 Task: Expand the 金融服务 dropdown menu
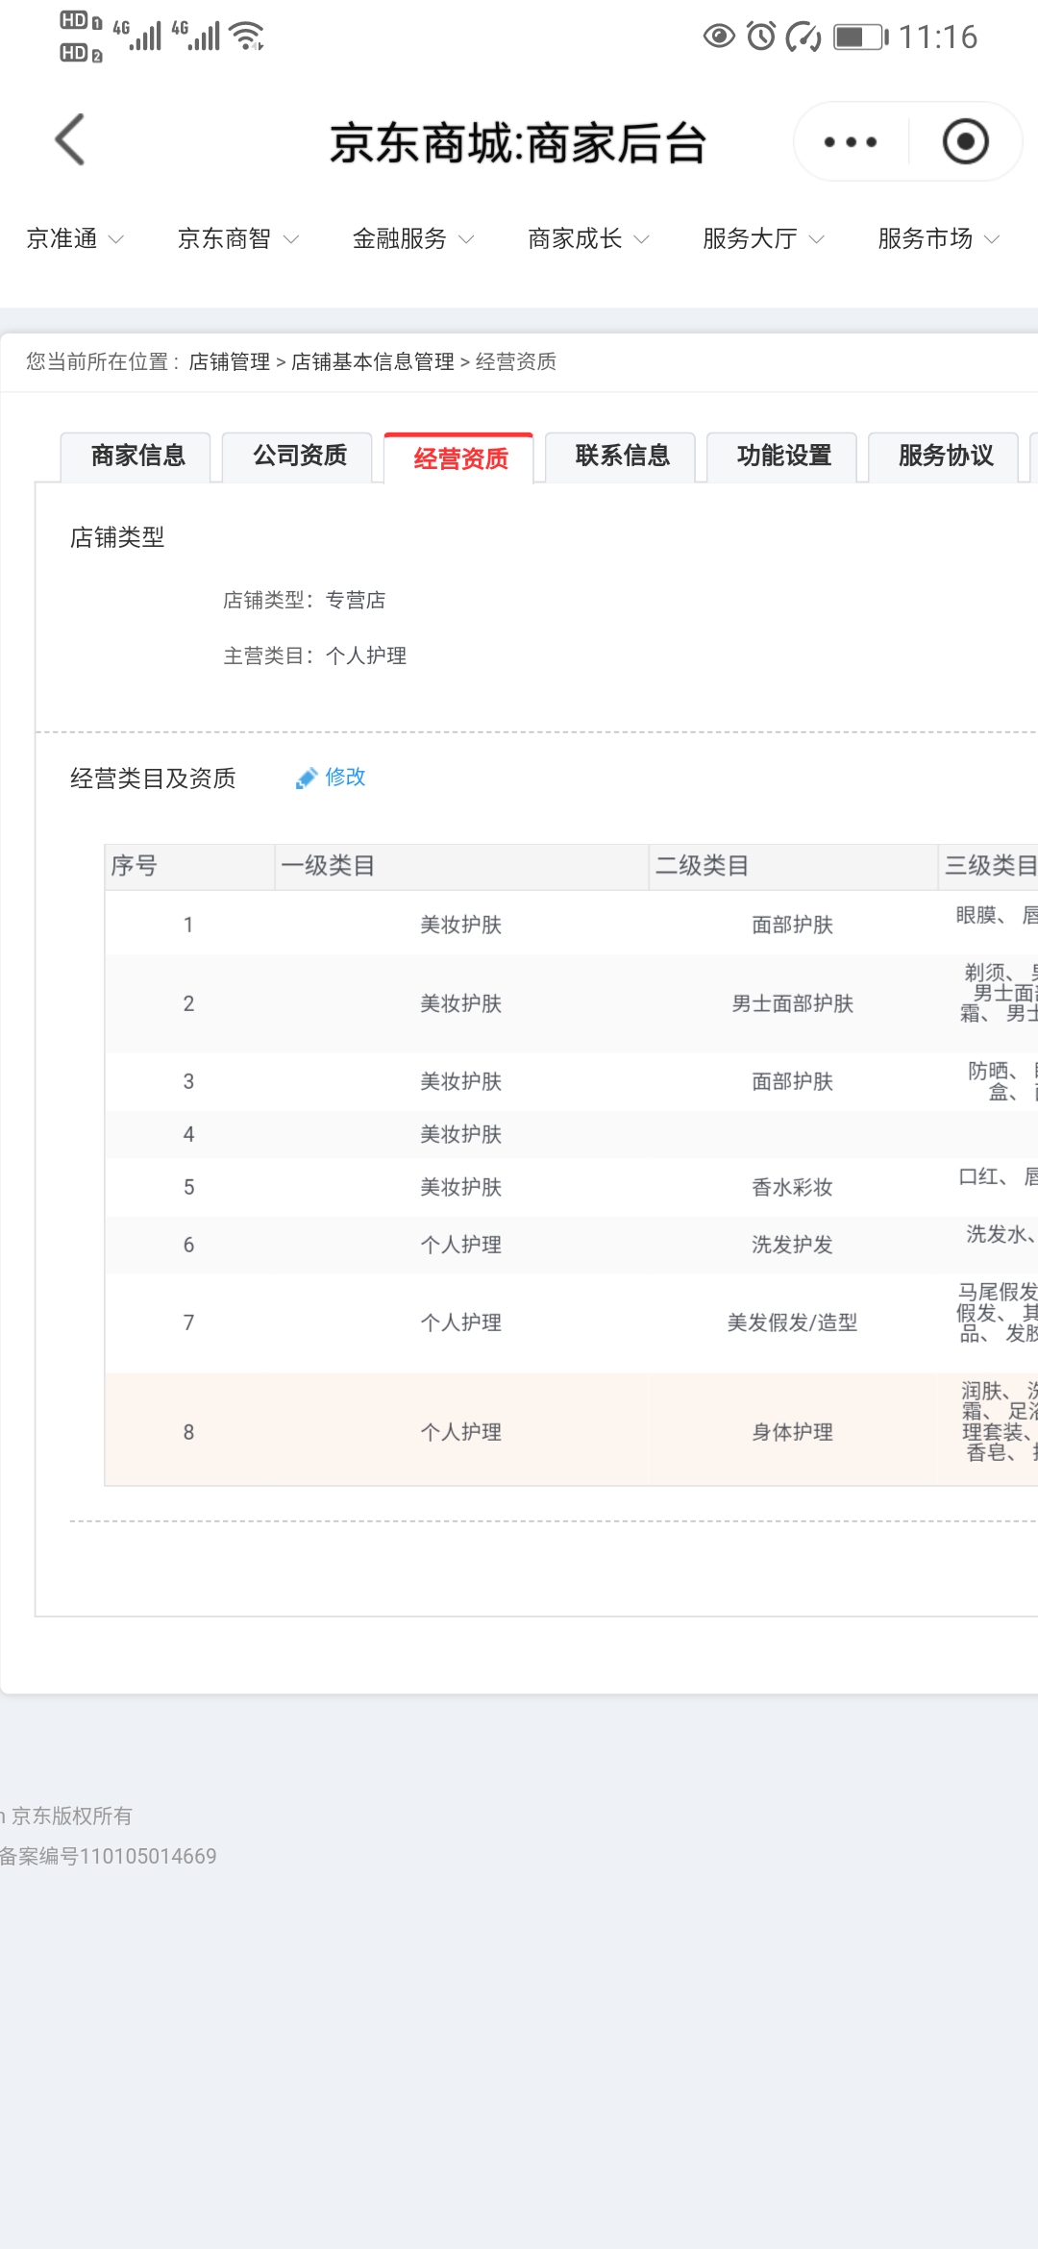click(x=413, y=238)
